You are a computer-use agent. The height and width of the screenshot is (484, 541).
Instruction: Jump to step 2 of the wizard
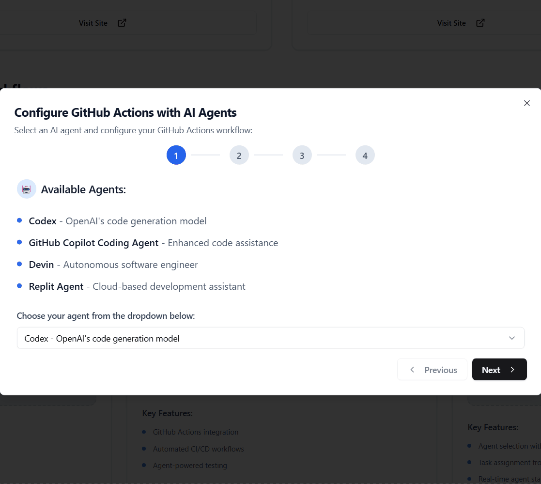point(239,155)
